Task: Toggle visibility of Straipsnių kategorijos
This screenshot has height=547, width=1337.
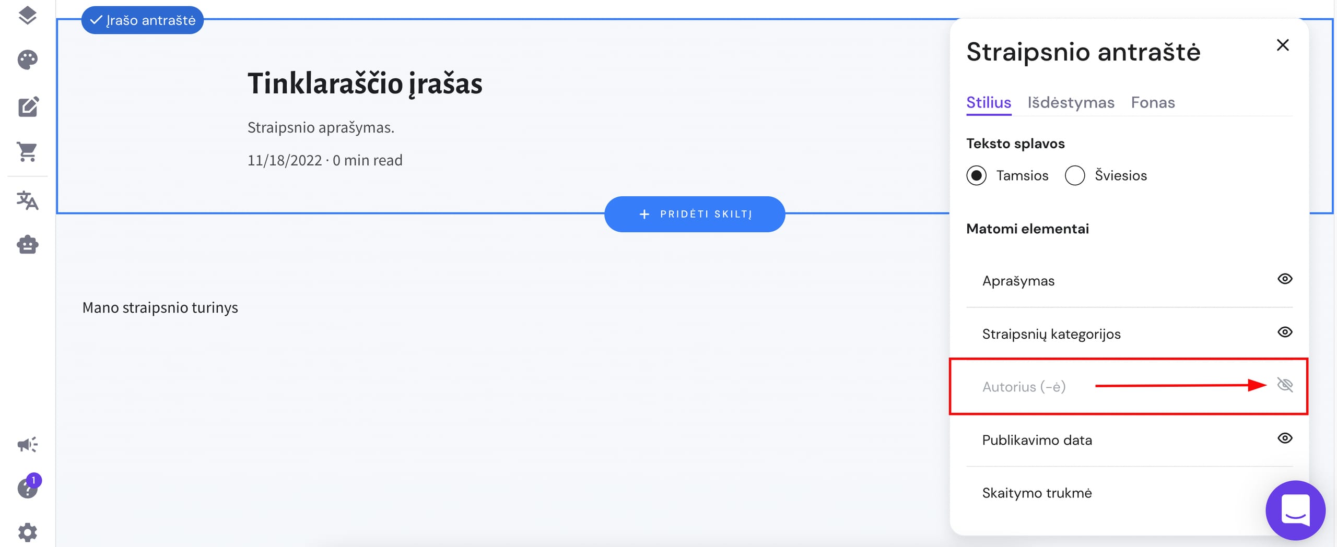Action: coord(1285,332)
